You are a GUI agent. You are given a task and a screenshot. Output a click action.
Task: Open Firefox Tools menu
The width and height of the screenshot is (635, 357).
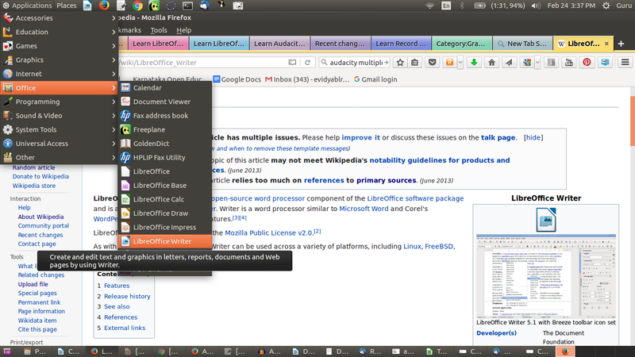[159, 30]
